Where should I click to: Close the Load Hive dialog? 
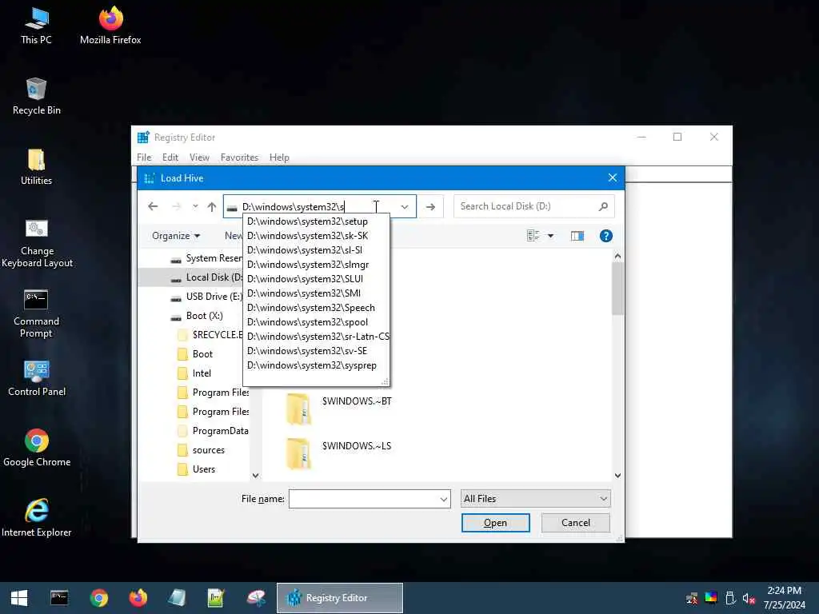tap(613, 178)
